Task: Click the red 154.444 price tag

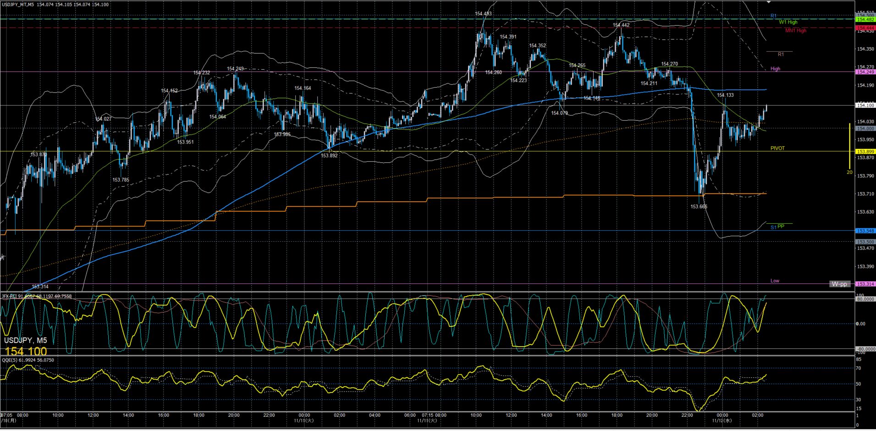Action: [x=865, y=28]
